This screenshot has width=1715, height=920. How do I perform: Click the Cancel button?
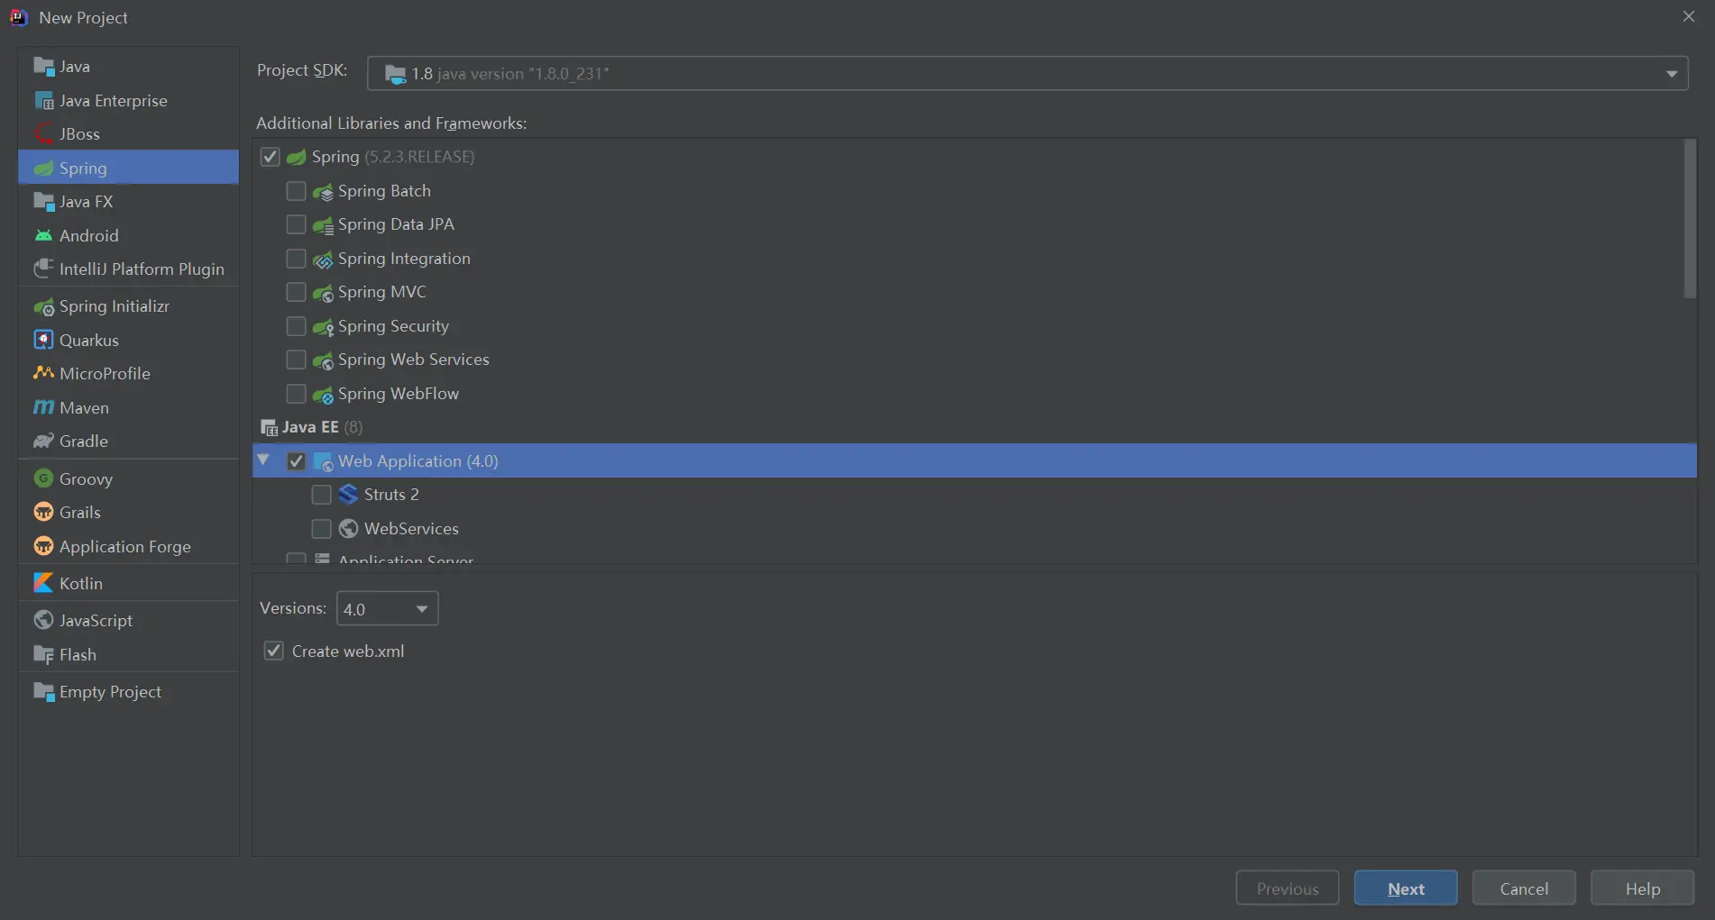click(1524, 888)
